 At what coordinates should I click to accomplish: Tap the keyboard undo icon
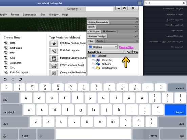pos(5,79)
